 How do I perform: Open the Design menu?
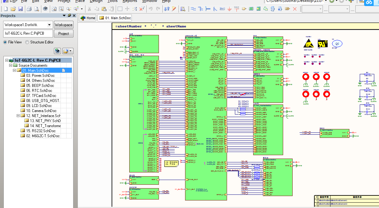(x=96, y=1)
